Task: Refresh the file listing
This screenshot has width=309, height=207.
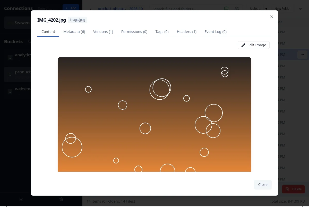Action: pos(300,9)
